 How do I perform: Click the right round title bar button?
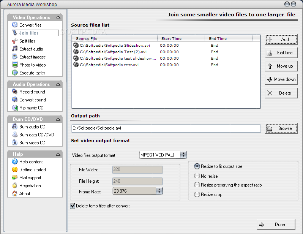tap(294, 4)
